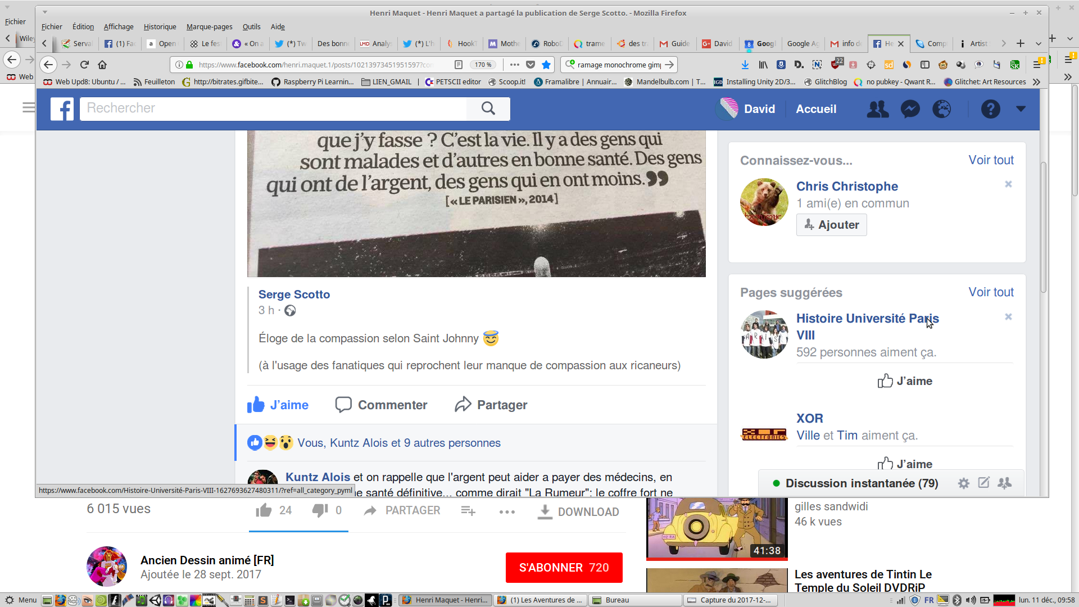Viewport: 1079px width, 607px height.
Task: Click the Firefox reload page icon
Action: [84, 65]
